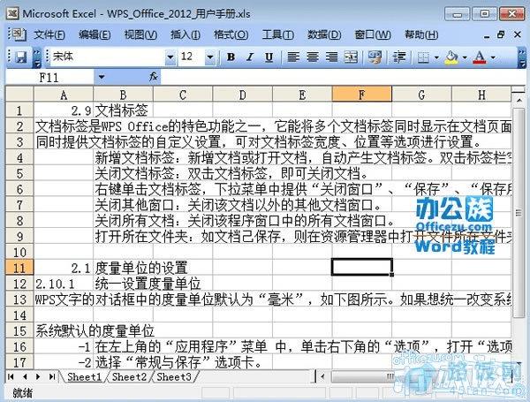Image resolution: width=530 pixels, height=402 pixels.
Task: Open Name Box dropdown arrow
Action: click(x=101, y=78)
